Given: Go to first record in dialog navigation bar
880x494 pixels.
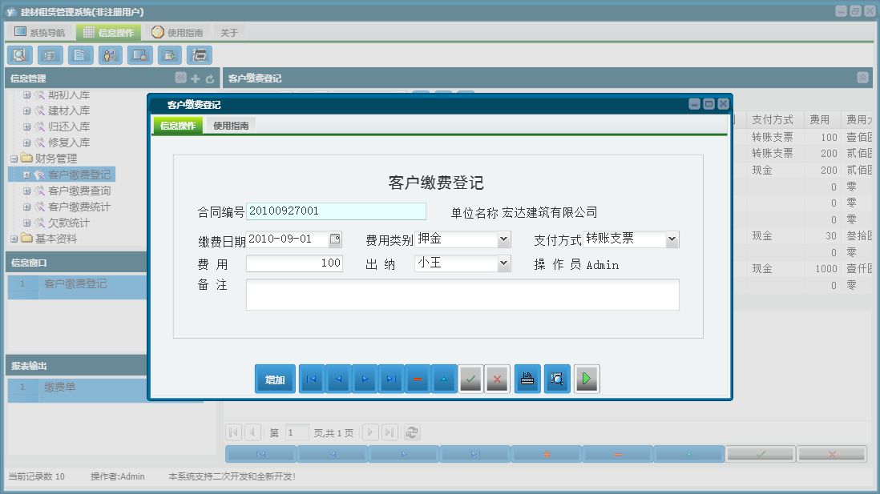Looking at the screenshot, I should (312, 379).
